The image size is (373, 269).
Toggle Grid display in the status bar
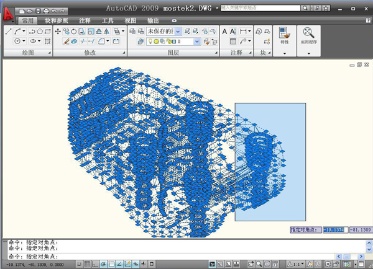coord(88,264)
